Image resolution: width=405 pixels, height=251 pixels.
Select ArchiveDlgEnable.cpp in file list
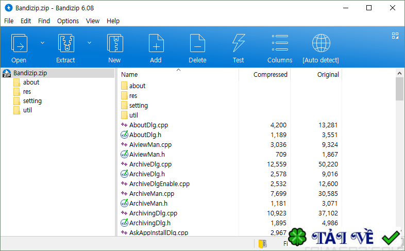[159, 184]
